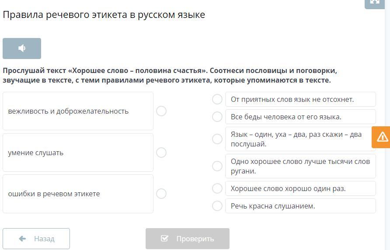Play the audio with the speaker button
Image resolution: width=390 pixels, height=250 pixels.
22,49
